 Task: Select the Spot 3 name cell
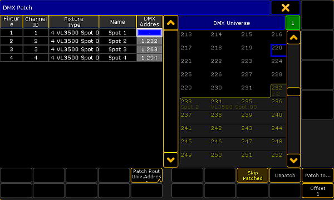(x=117, y=49)
